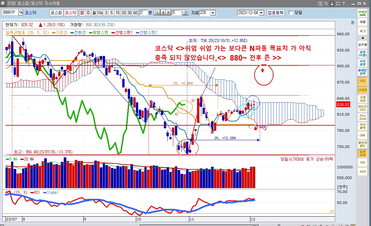Open the dotted grid menu icon
This screenshot has width=371, height=226.
pyautogui.click(x=353, y=22)
